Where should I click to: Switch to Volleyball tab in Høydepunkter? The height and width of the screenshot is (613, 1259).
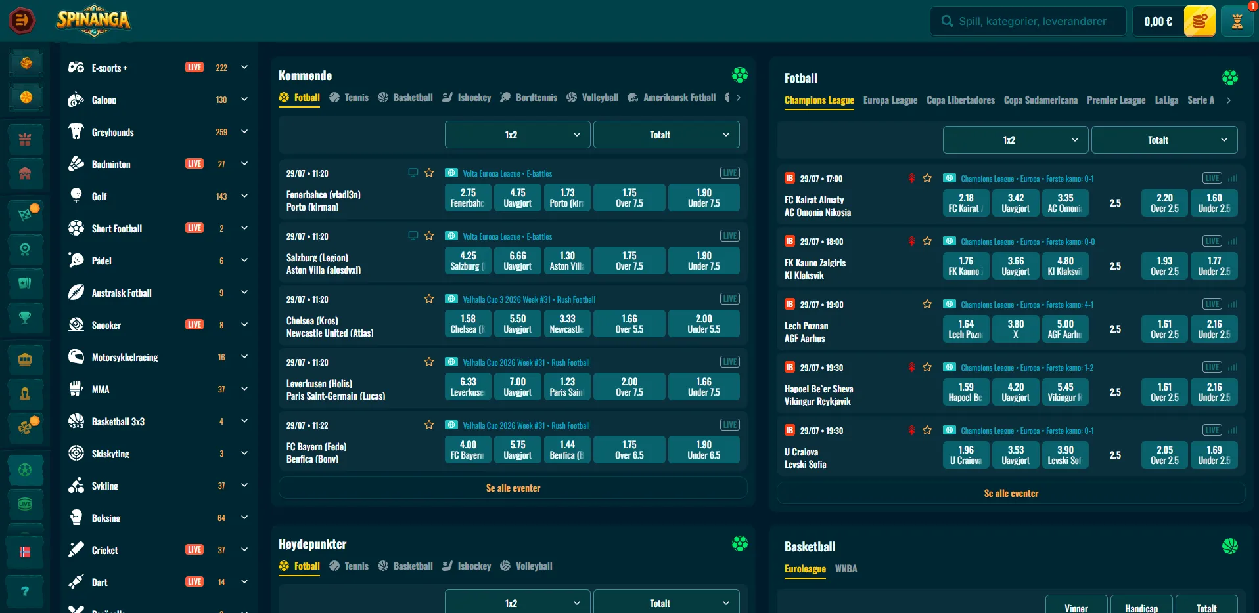(x=526, y=566)
